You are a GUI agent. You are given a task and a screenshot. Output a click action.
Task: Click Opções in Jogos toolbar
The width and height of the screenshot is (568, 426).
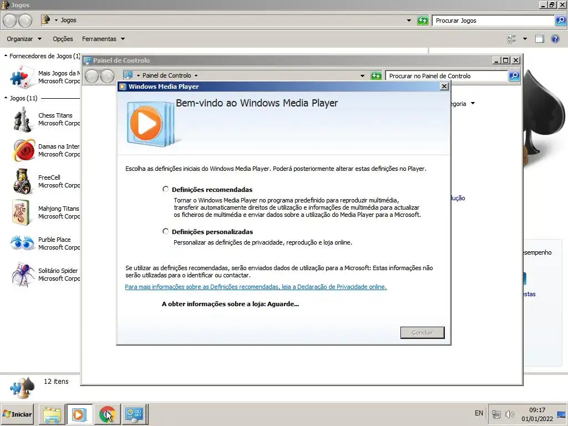63,39
